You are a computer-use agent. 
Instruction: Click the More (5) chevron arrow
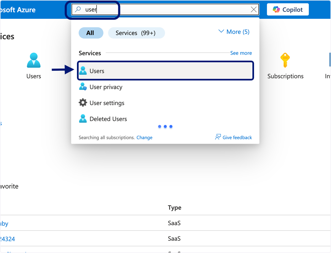click(221, 31)
